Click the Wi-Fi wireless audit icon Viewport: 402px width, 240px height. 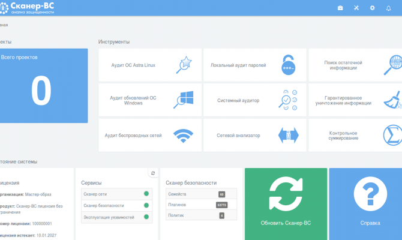click(x=184, y=136)
